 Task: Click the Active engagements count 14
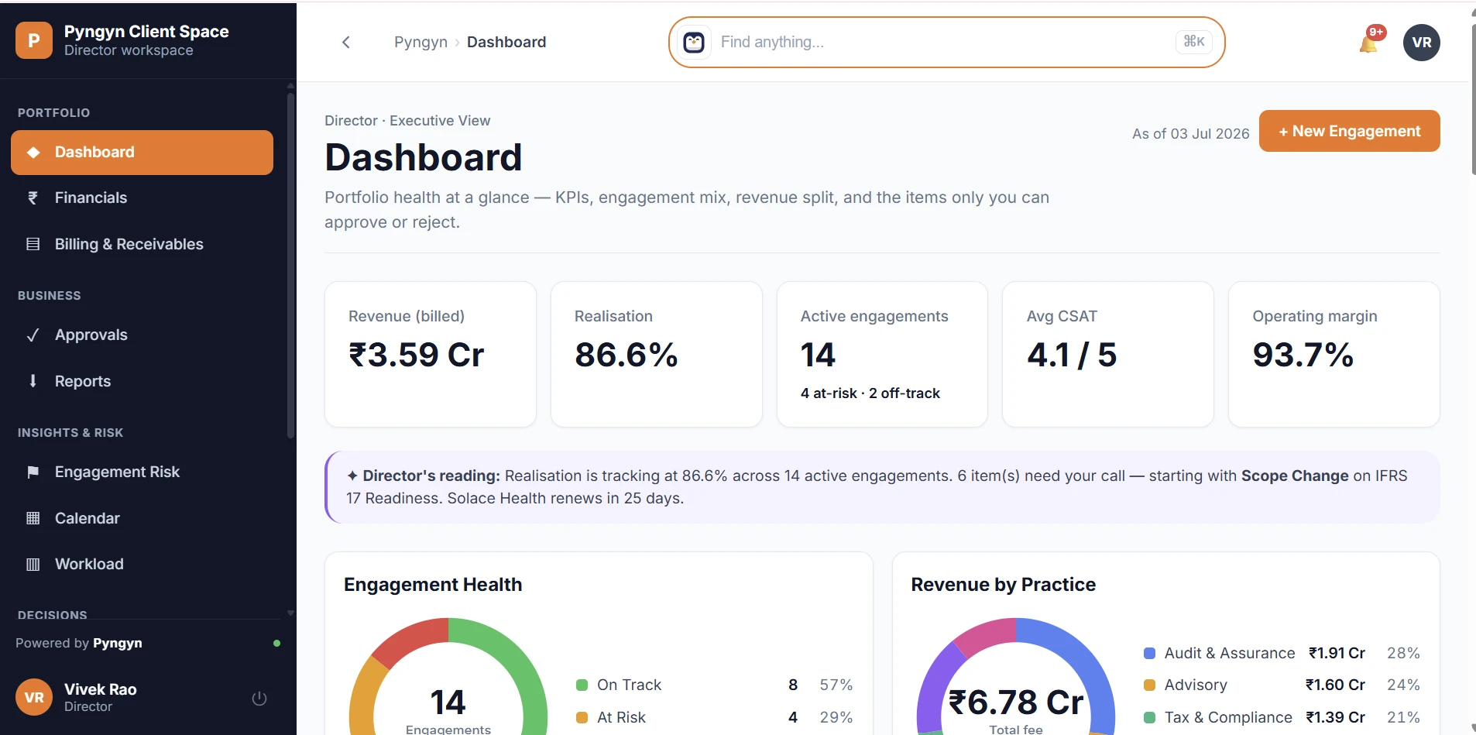click(818, 355)
